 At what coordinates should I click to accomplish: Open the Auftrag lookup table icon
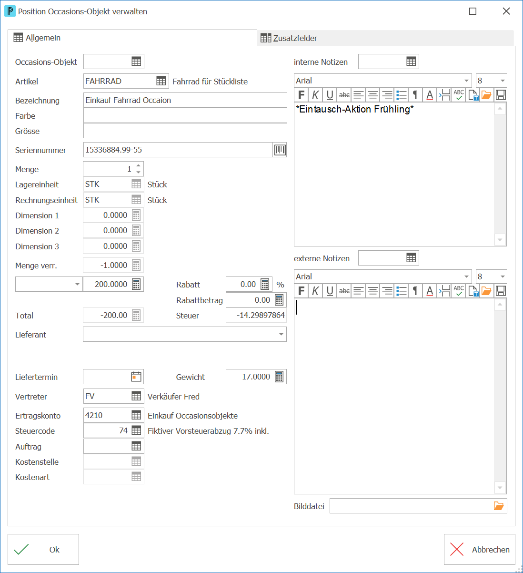[136, 446]
